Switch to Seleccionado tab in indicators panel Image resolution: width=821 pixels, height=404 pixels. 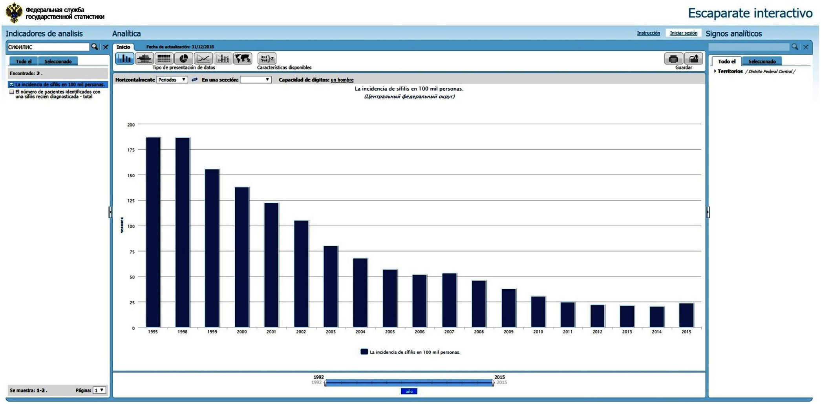coord(58,62)
